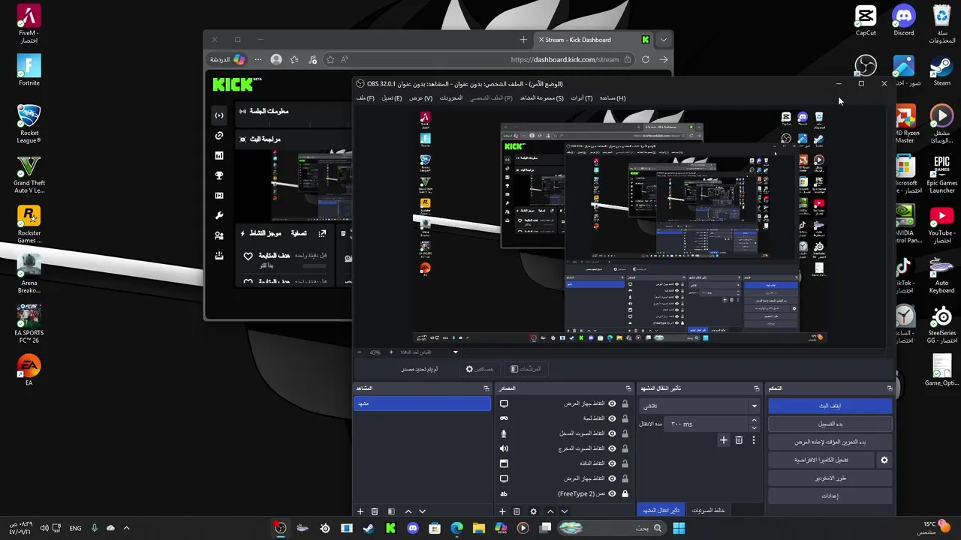Open virtual camera settings gear icon
The width and height of the screenshot is (961, 540).
tap(884, 460)
